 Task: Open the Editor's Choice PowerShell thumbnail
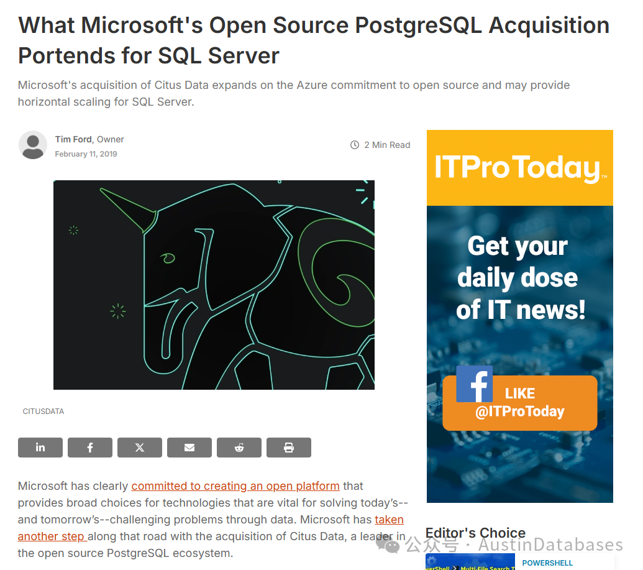pyautogui.click(x=470, y=563)
